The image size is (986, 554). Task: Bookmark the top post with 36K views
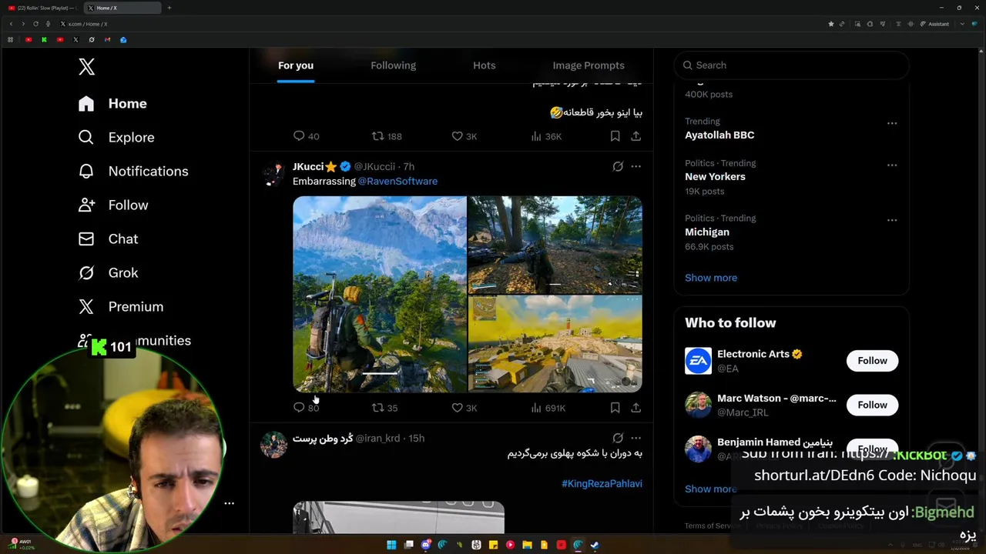tap(615, 136)
